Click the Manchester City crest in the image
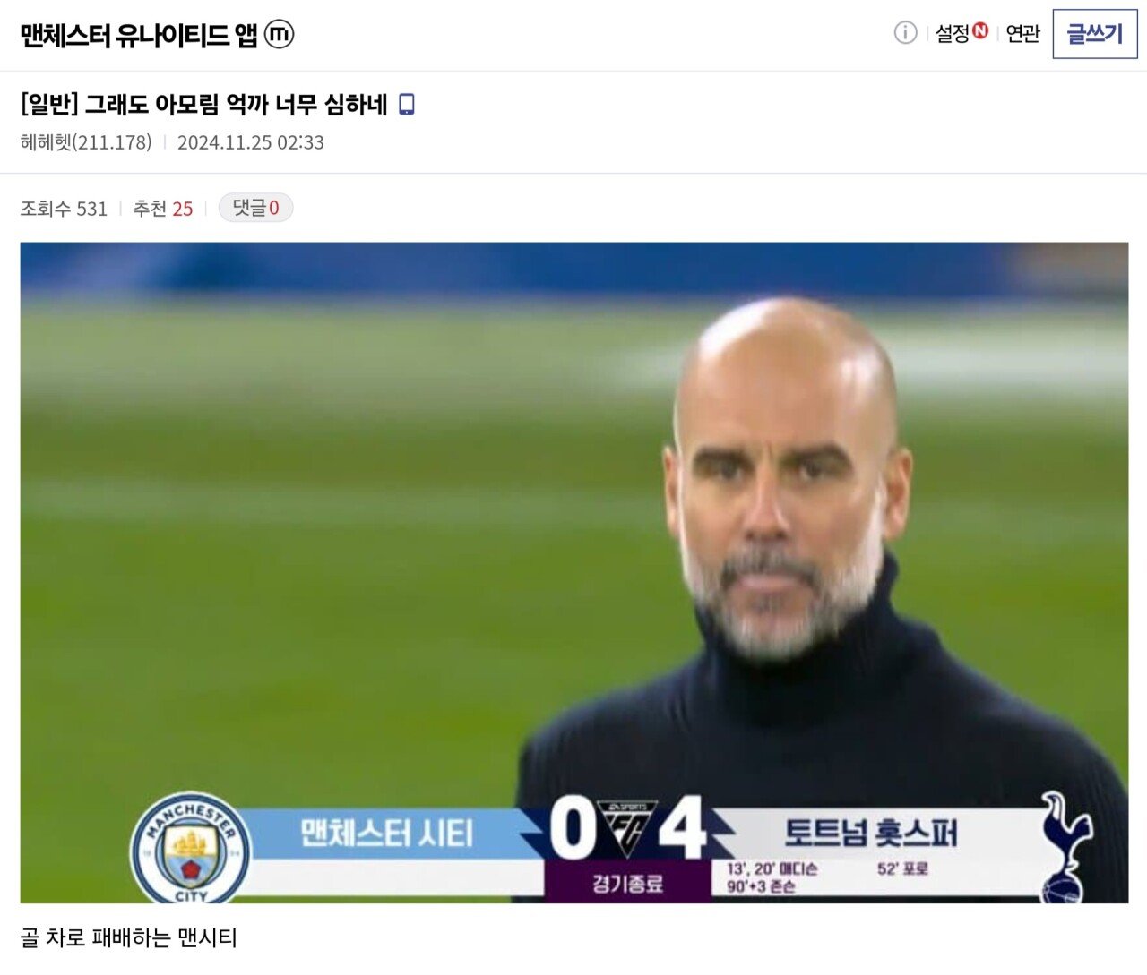The image size is (1147, 975). click(191, 847)
